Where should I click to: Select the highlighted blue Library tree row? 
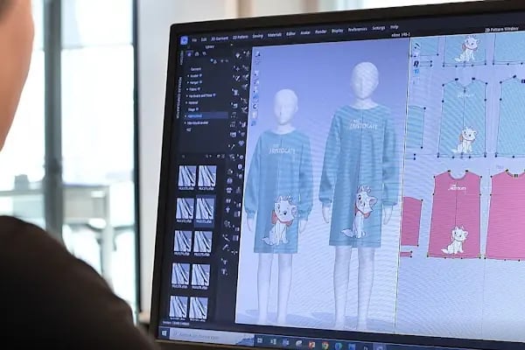(x=206, y=115)
